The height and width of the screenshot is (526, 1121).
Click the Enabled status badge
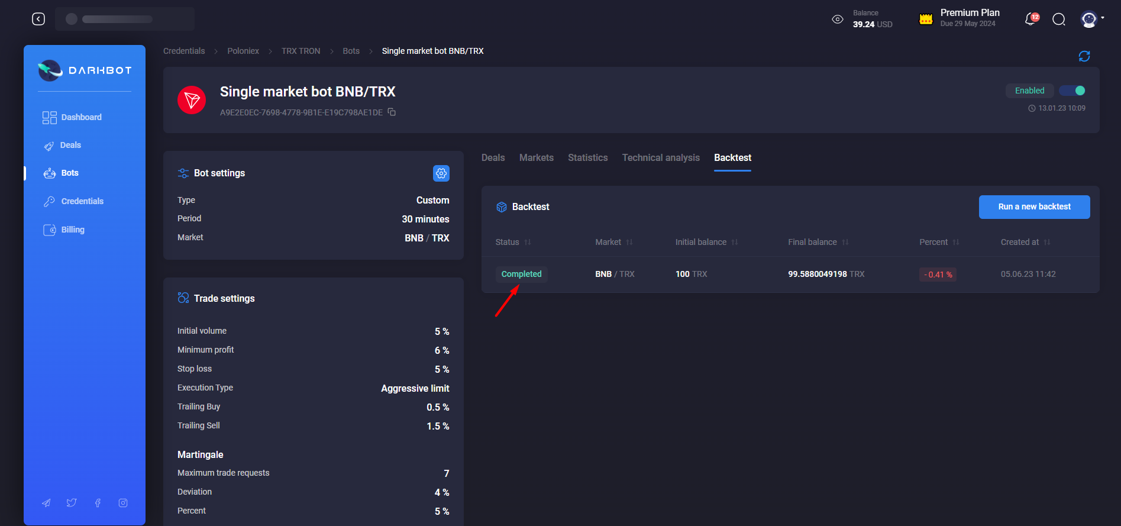tap(1030, 91)
